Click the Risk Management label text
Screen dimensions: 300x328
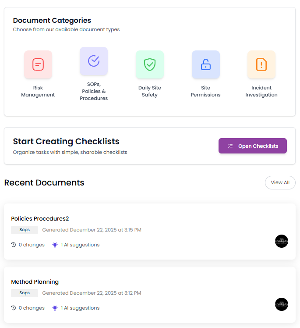click(38, 91)
